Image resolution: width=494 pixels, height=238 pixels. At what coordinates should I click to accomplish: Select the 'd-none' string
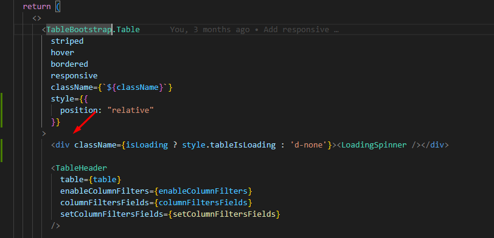[308, 145]
